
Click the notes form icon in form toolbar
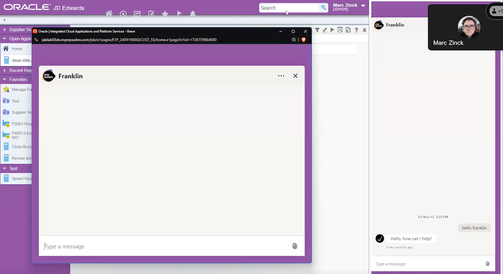(x=340, y=30)
